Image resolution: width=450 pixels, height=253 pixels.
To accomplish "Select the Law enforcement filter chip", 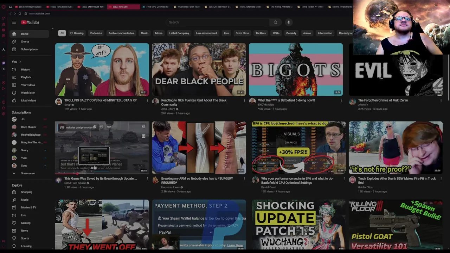I will [x=206, y=33].
